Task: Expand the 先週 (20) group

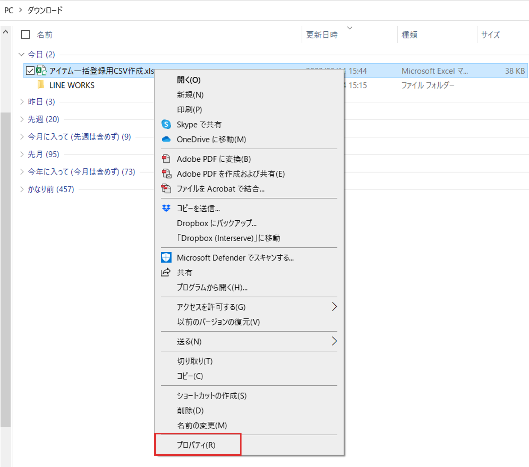Action: 22,119
